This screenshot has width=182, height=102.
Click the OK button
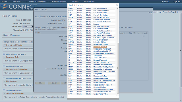pos(40,83)
